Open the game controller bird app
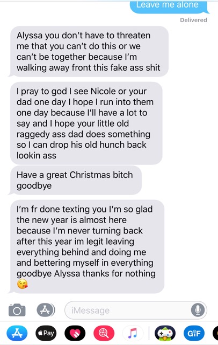Viewport: 218px width, 345px height. pyautogui.click(x=165, y=333)
